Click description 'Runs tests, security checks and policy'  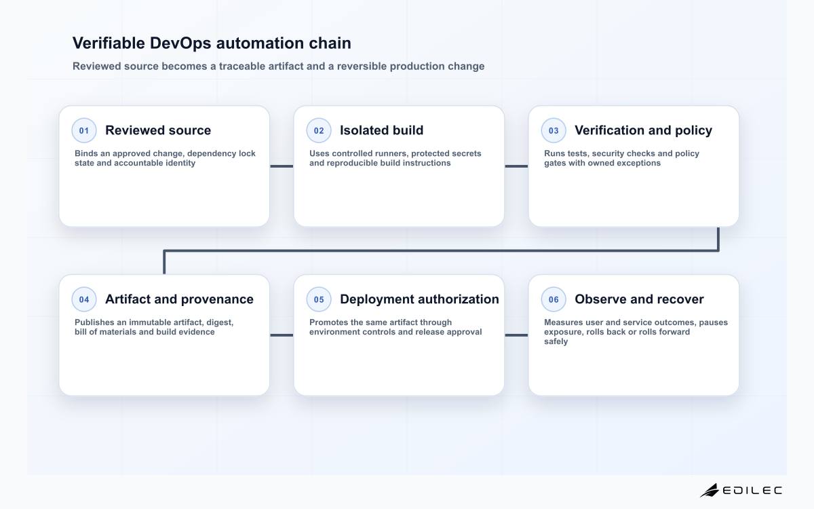(621, 158)
